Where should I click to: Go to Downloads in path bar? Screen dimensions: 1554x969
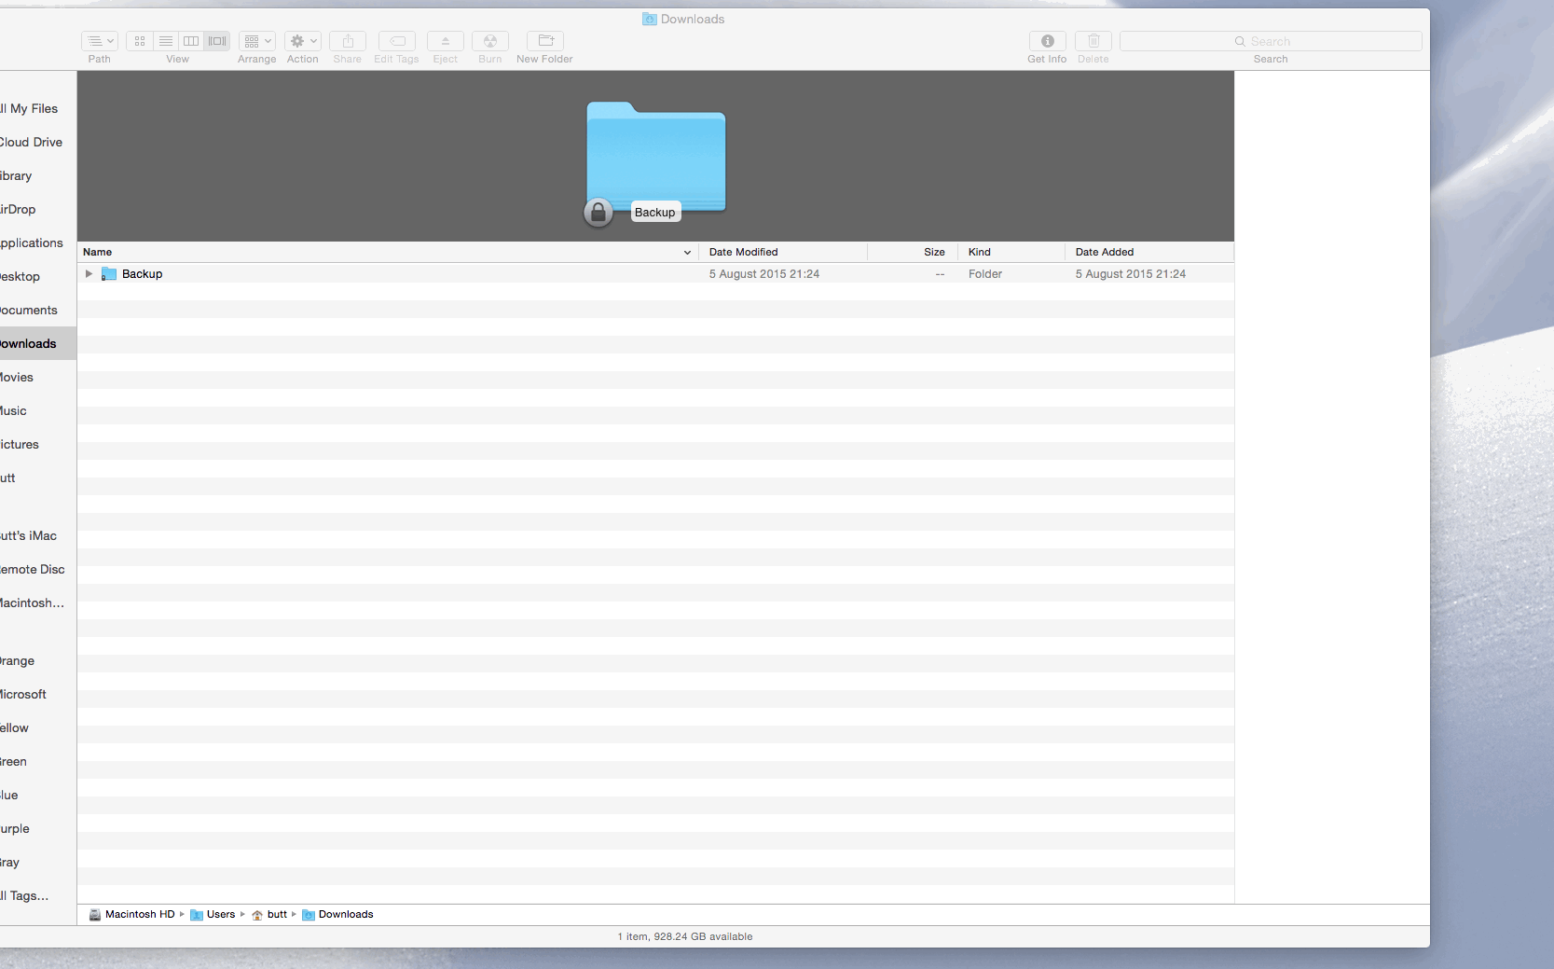click(x=337, y=915)
